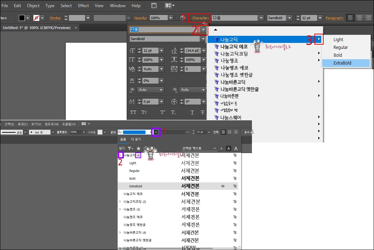Click Align Right icon beside Paragraph link
Image resolution: width=374 pixels, height=250 pixels.
[x=368, y=18]
